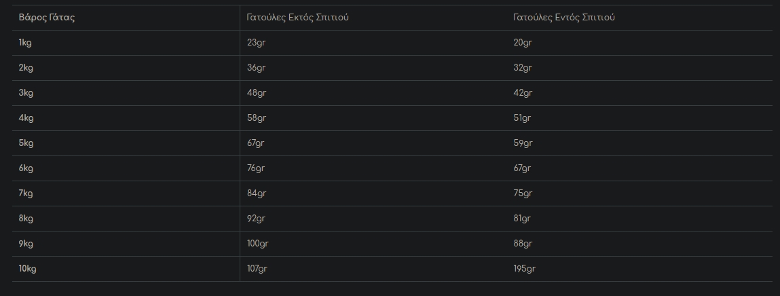The image size is (780, 296).
Task: Select the 92gr cell
Action: (x=257, y=219)
